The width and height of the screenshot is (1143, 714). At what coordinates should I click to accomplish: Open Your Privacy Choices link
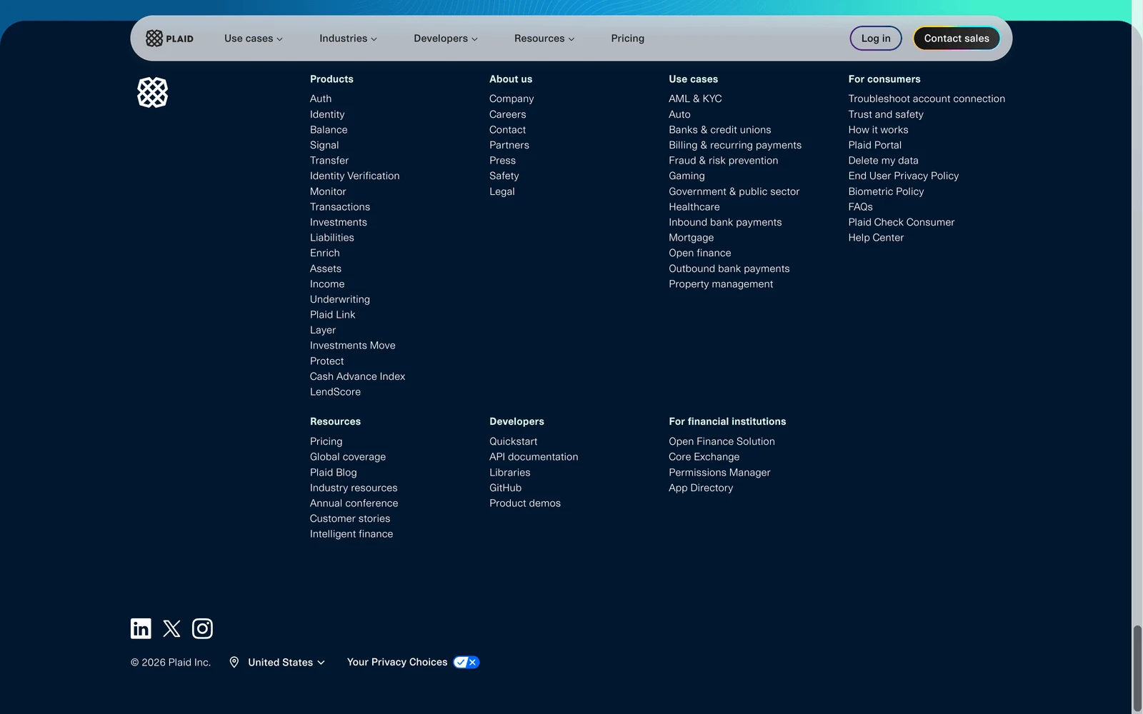tap(397, 663)
